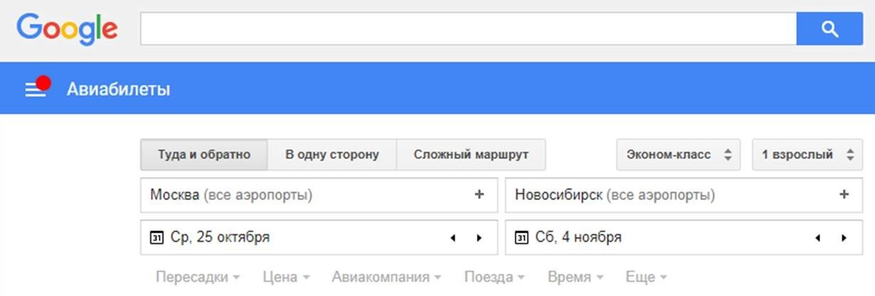Open the Эконом-класс cabin class dropdown
Viewport: 875px width, 296px height.
678,154
